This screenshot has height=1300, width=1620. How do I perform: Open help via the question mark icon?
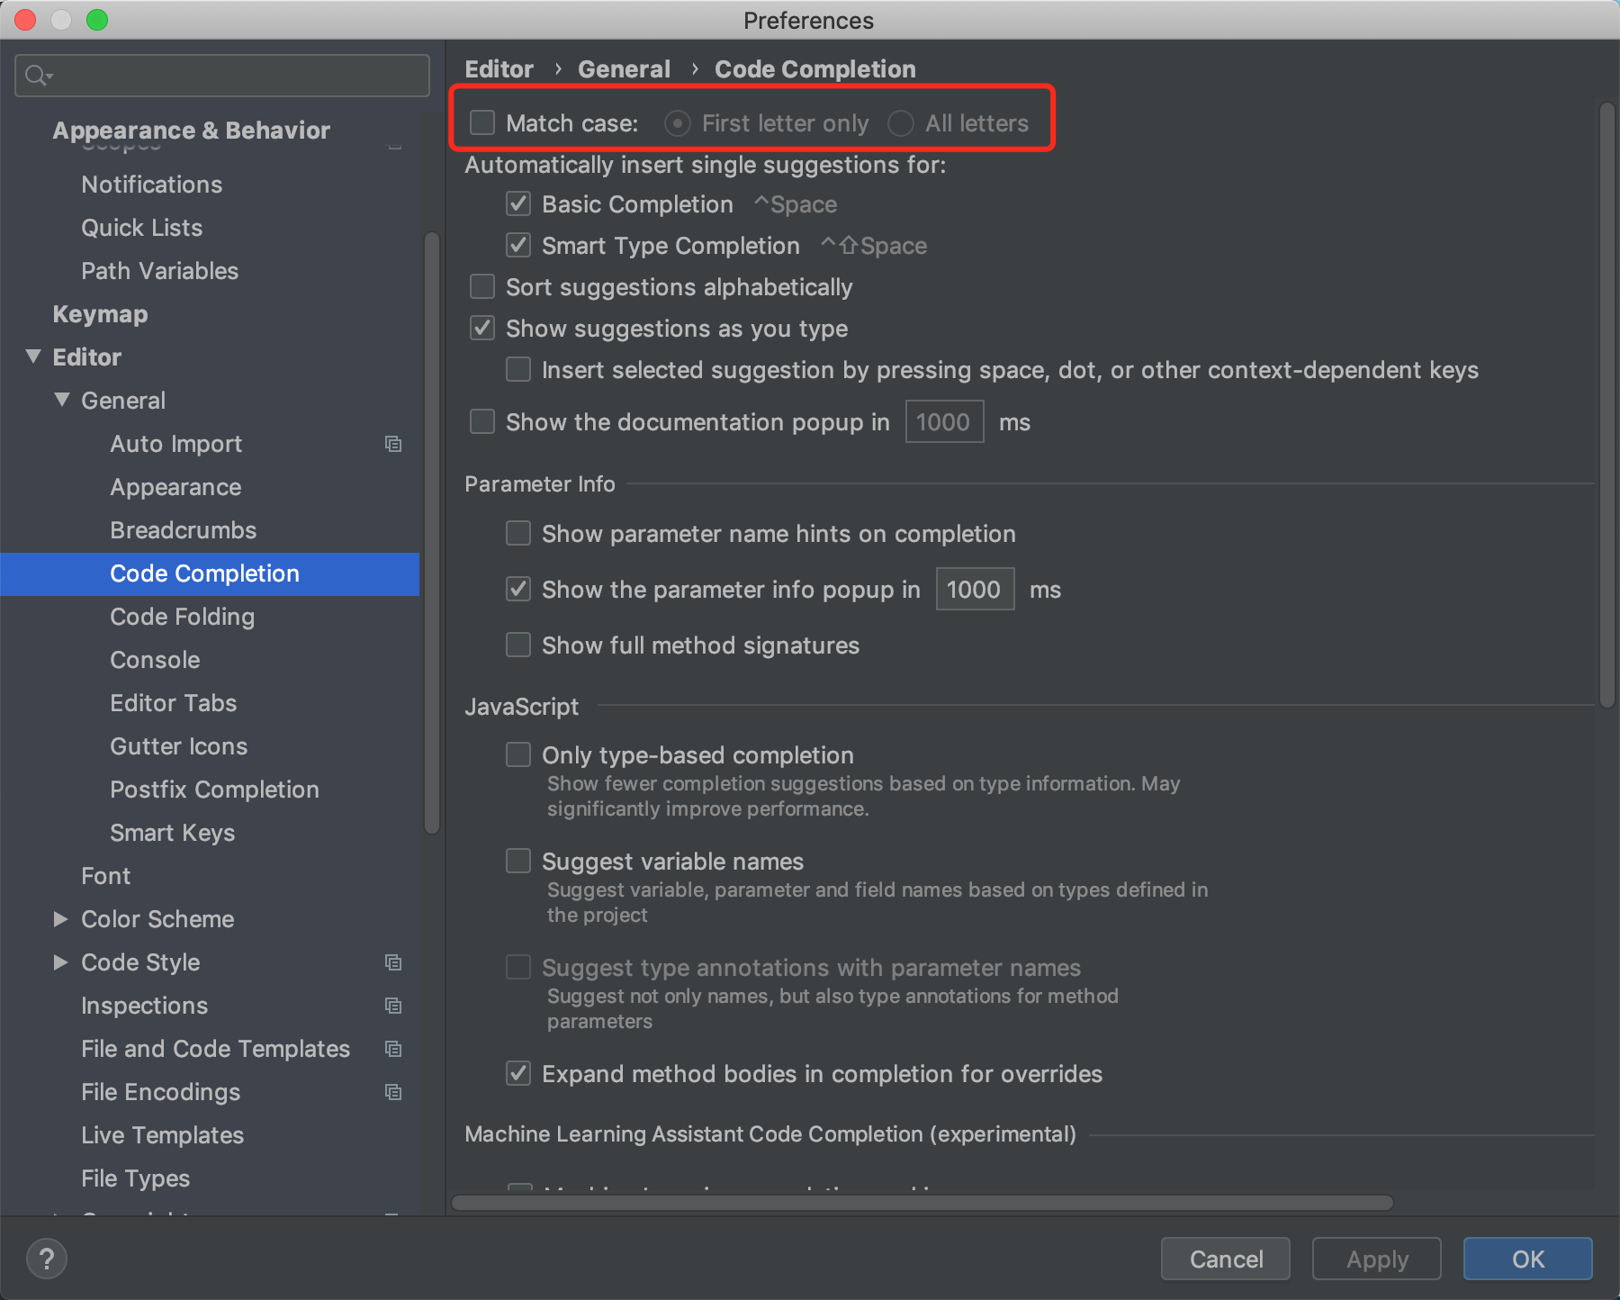[46, 1259]
